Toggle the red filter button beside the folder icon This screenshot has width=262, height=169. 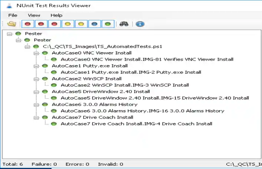tap(28, 24)
